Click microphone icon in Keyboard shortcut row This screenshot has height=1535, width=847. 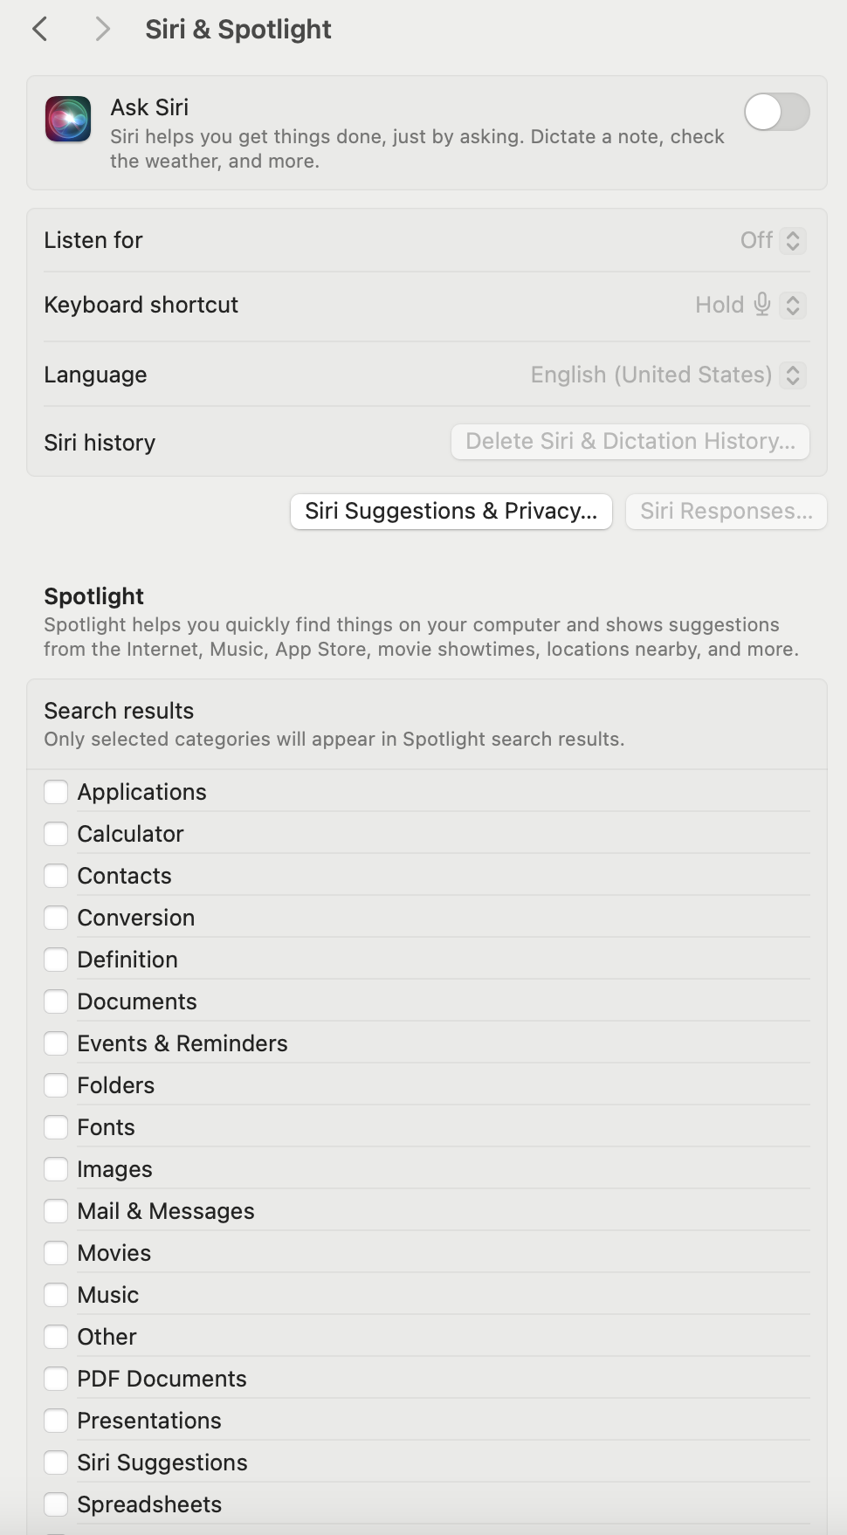tap(762, 304)
